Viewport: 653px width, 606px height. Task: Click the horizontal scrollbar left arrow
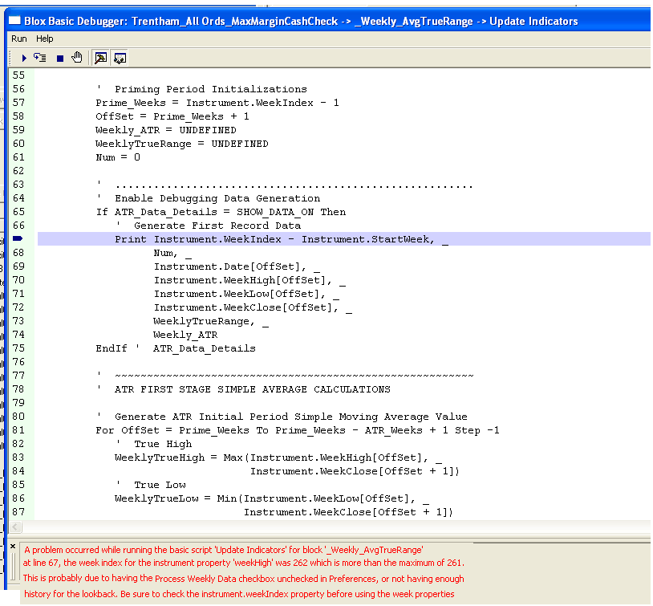click(16, 527)
